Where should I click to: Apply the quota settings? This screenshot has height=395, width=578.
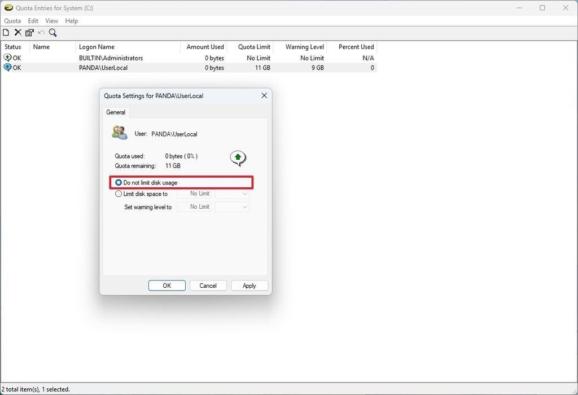(249, 285)
